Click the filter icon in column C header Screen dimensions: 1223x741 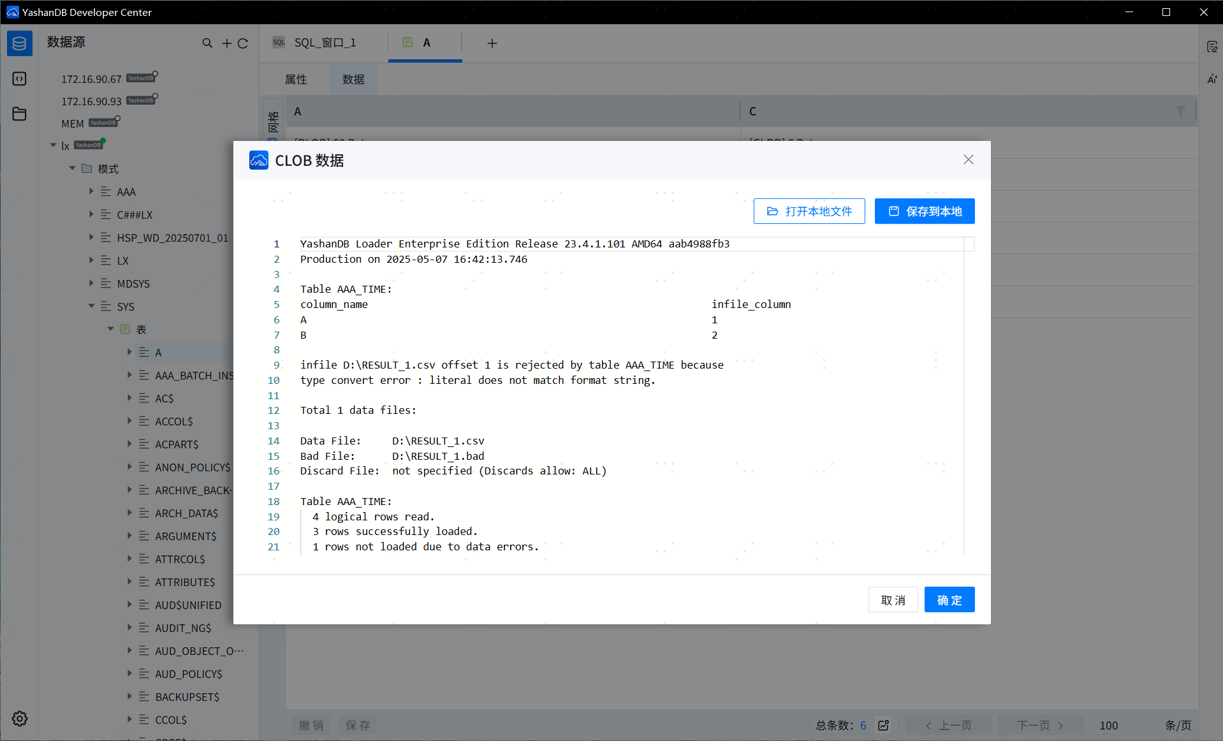pos(1180,111)
